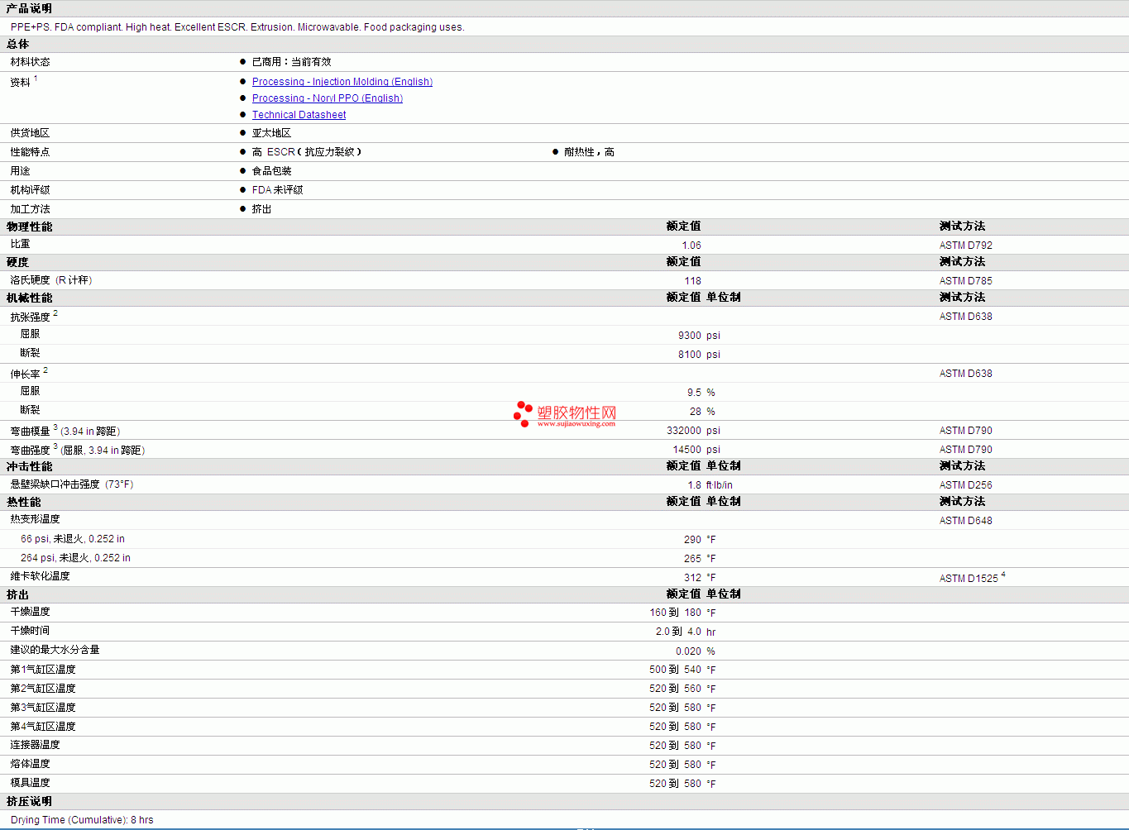The image size is (1129, 830).
Task: Click the "机构评级" row label
Action: pos(30,190)
